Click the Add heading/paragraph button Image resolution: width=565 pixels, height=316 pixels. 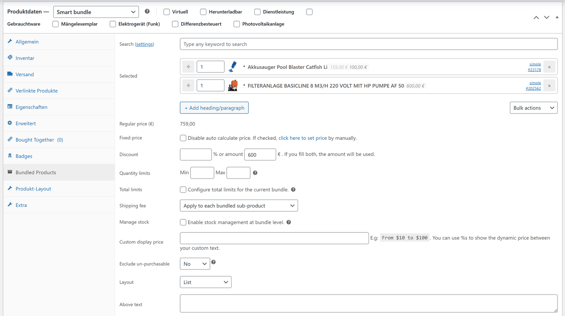click(214, 108)
